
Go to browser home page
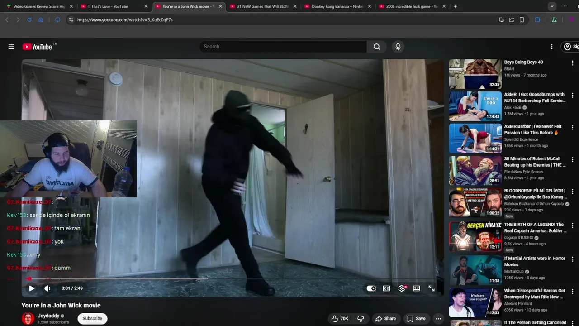(41, 20)
